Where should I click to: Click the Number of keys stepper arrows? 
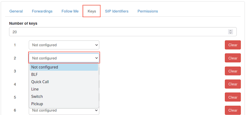coord(230,32)
